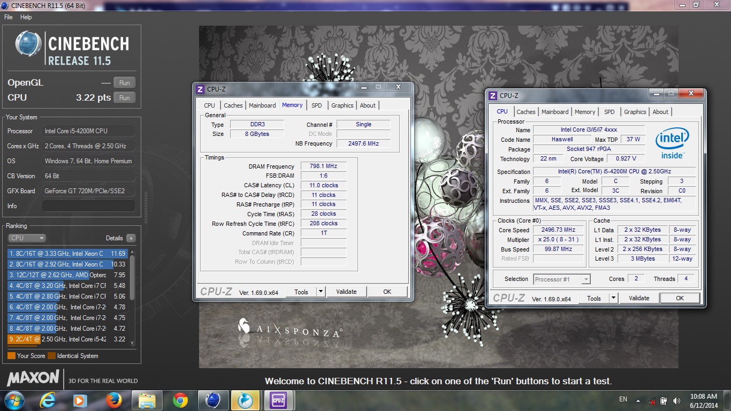Run the CPU benchmark
This screenshot has width=731, height=411.
click(x=125, y=98)
